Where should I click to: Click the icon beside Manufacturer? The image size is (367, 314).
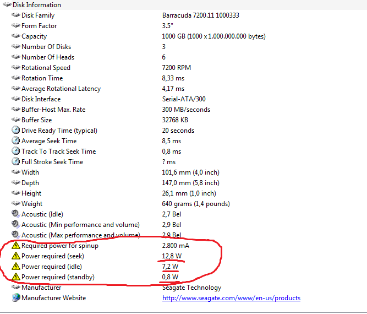pos(16,288)
